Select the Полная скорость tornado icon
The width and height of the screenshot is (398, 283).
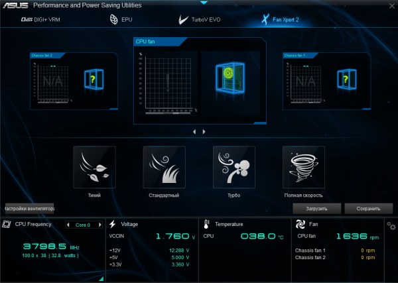[304, 167]
